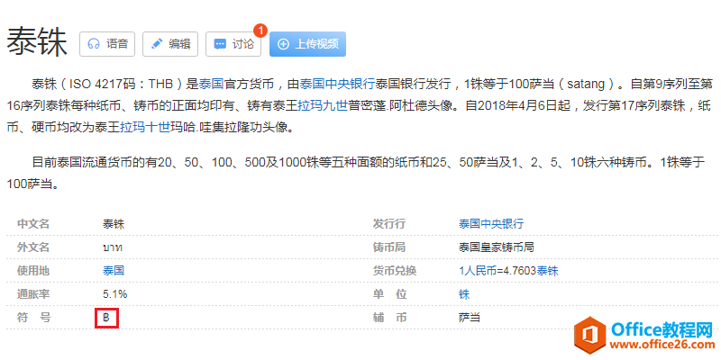Click the 单位 label

pyautogui.click(x=389, y=294)
